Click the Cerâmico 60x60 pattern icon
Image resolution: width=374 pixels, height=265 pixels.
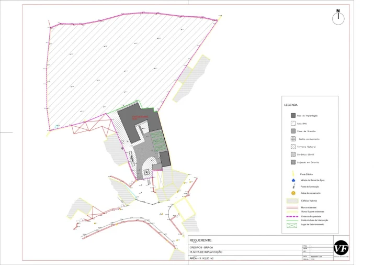293,154
